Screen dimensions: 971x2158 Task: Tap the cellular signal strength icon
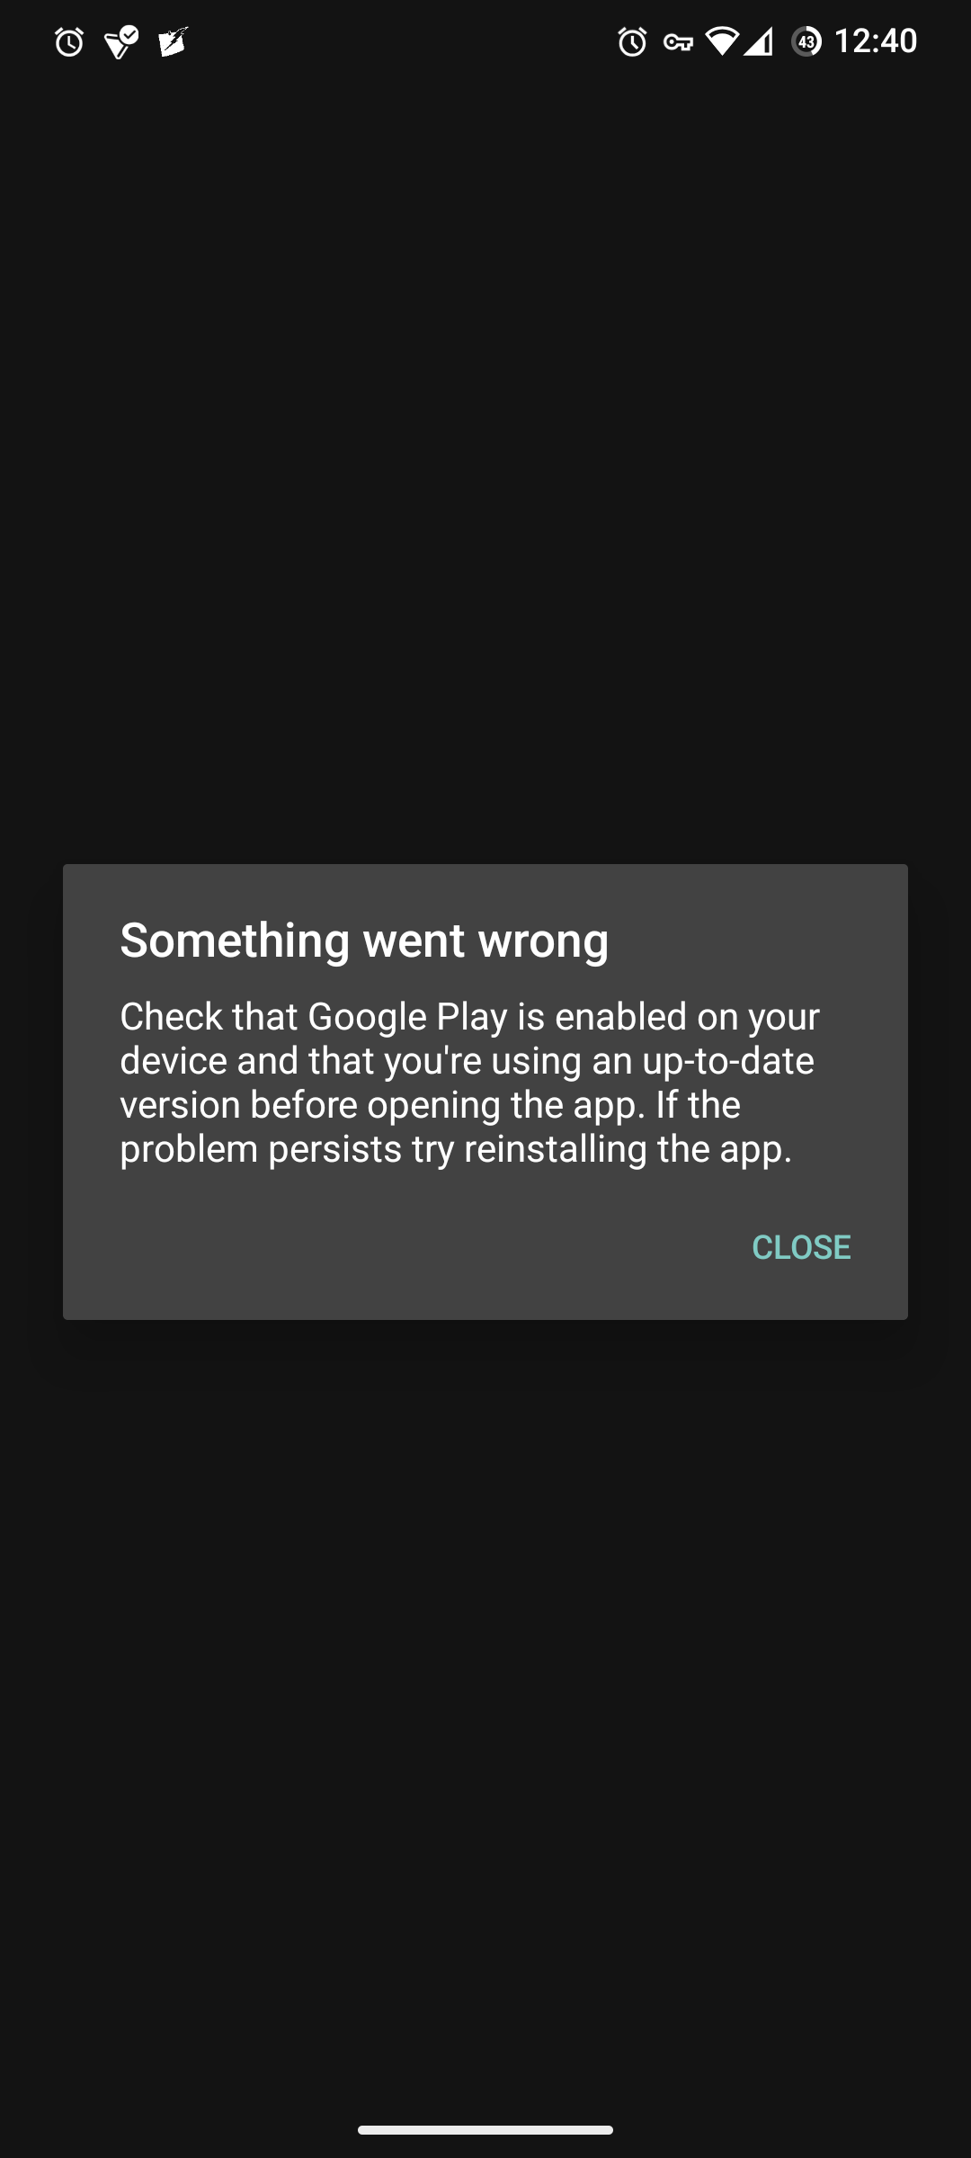point(758,41)
